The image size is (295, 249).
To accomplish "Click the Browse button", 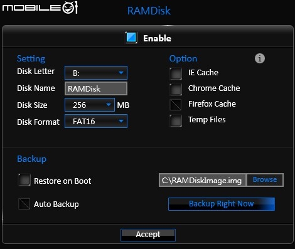I will (x=265, y=180).
